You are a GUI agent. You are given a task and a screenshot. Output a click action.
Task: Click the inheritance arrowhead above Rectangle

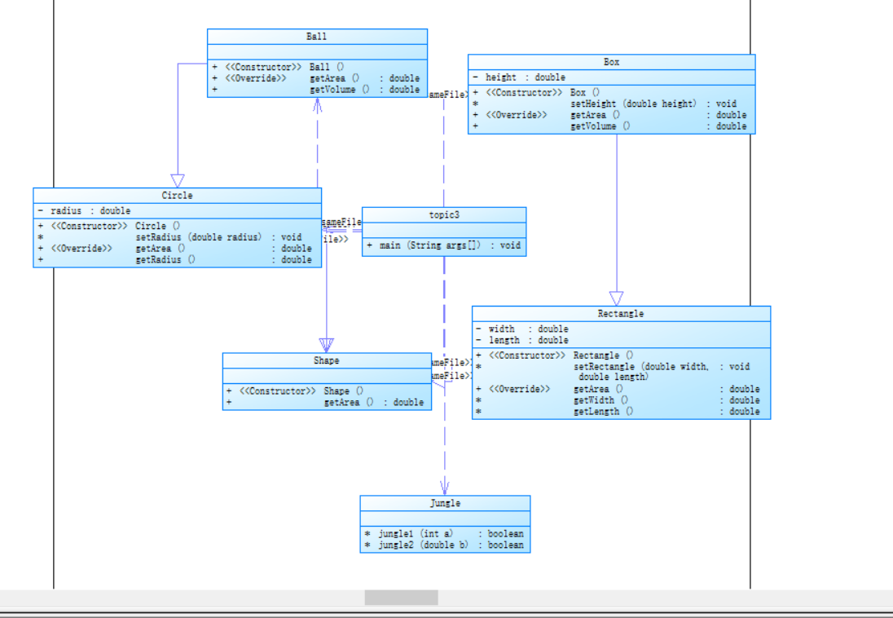pos(616,298)
